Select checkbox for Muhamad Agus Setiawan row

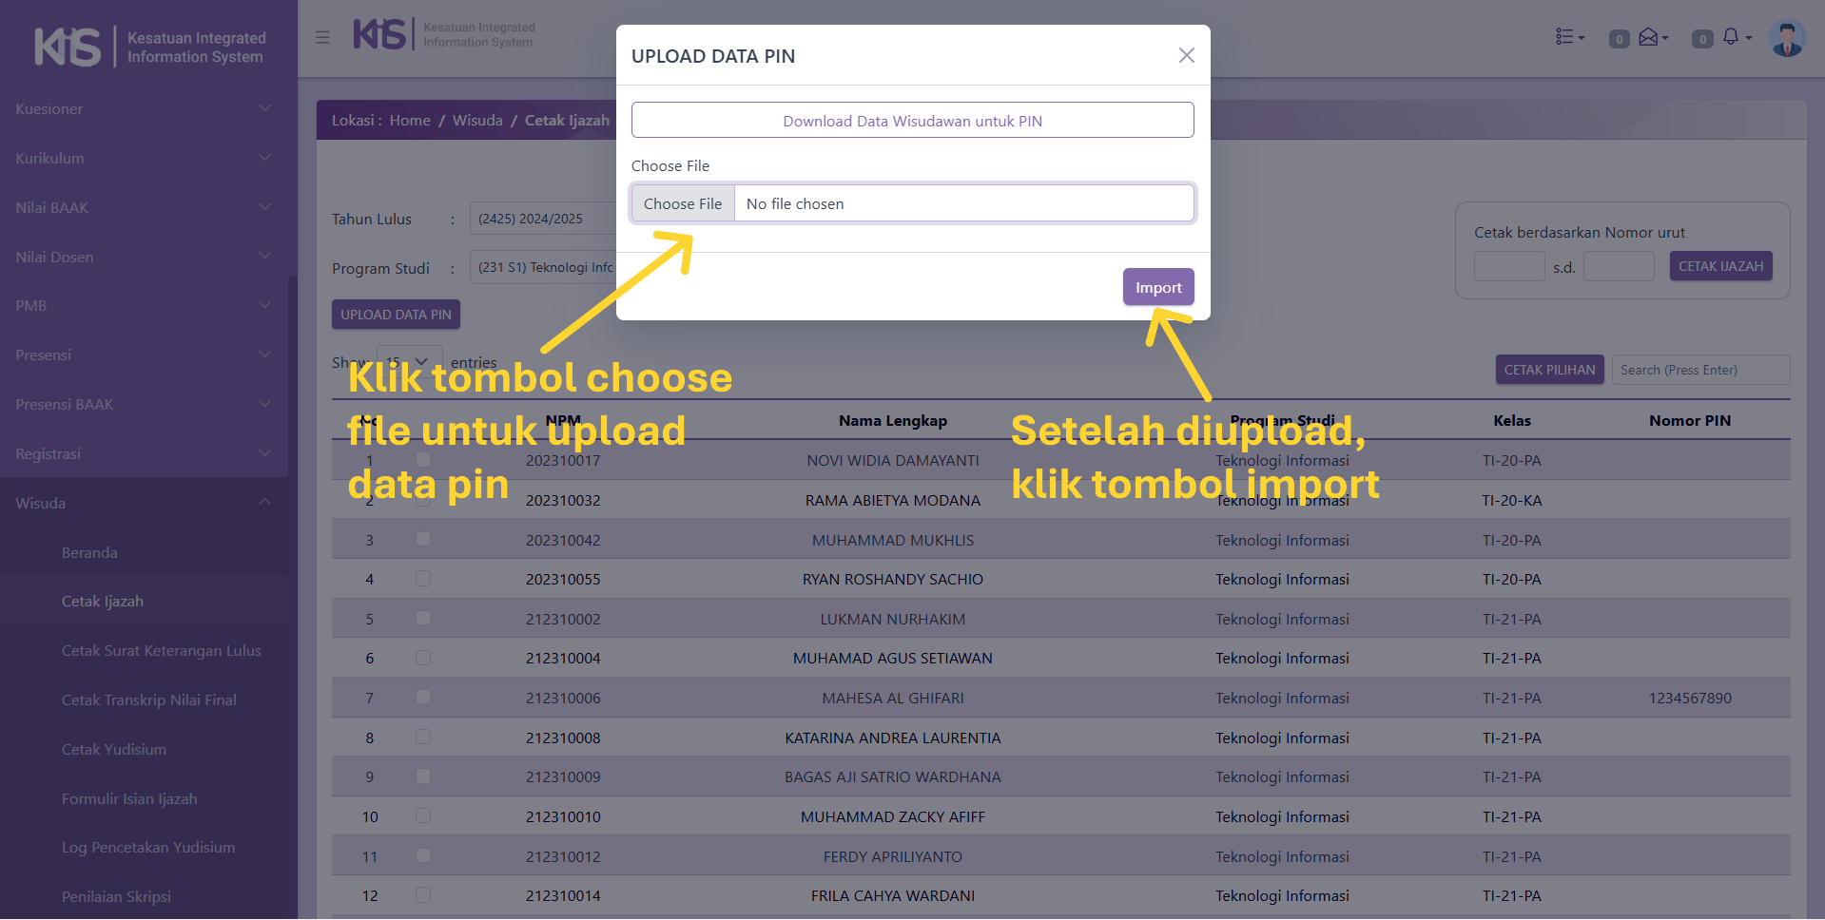click(423, 658)
